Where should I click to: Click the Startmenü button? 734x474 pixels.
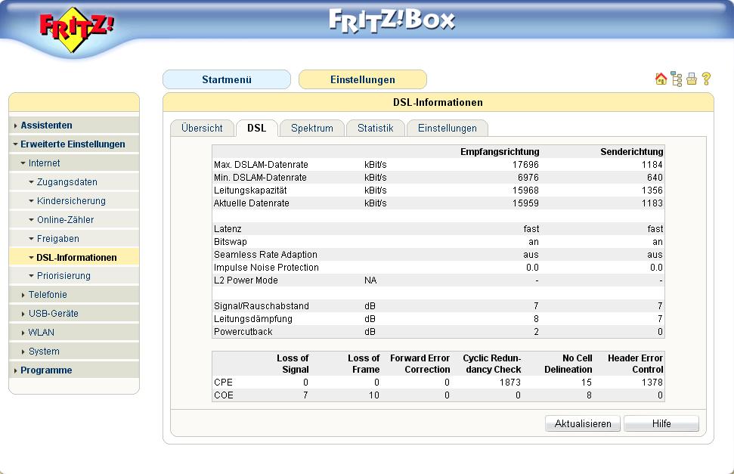pyautogui.click(x=227, y=79)
